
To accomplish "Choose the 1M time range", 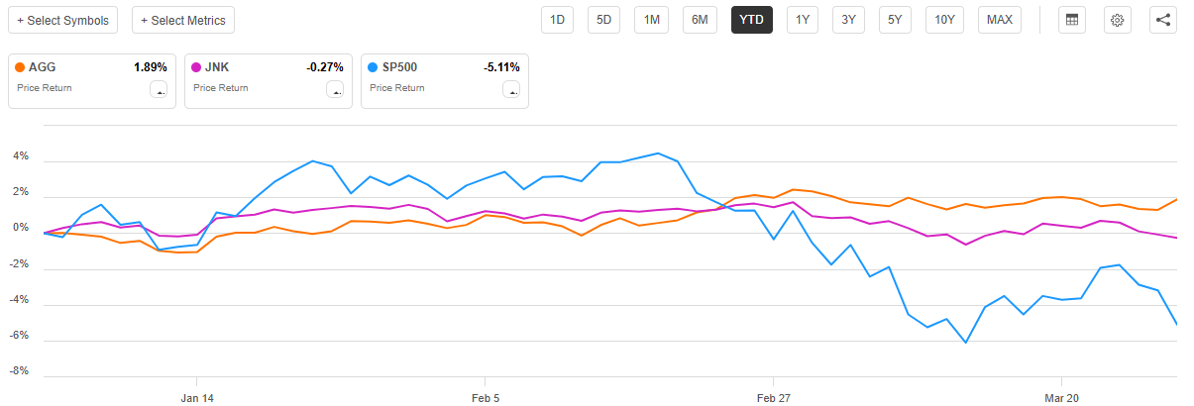I will click(652, 20).
